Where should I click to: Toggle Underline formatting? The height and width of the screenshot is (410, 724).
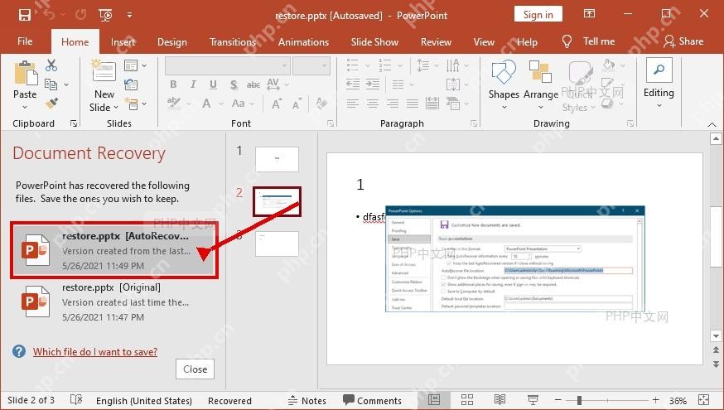click(x=213, y=84)
